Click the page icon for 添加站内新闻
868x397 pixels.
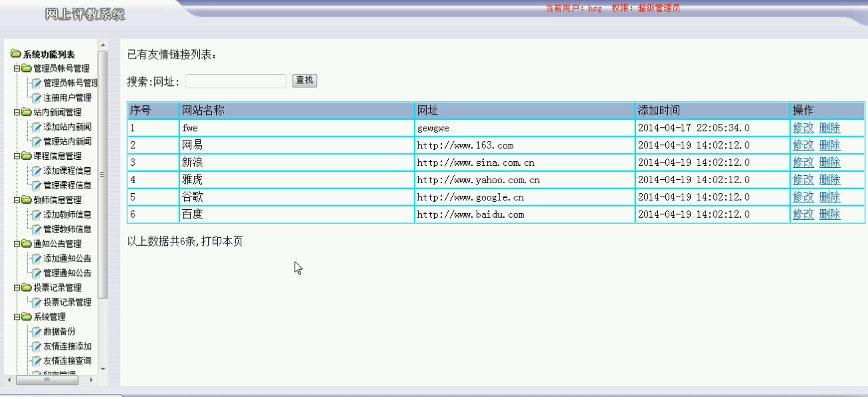[37, 127]
